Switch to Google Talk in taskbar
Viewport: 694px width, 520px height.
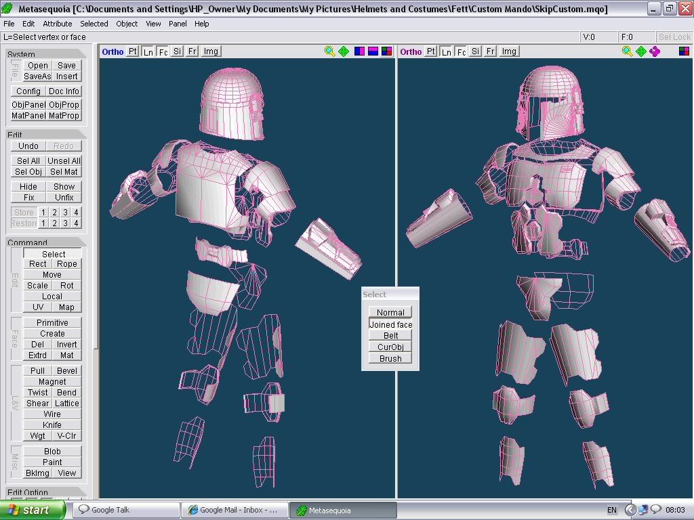pos(126,510)
